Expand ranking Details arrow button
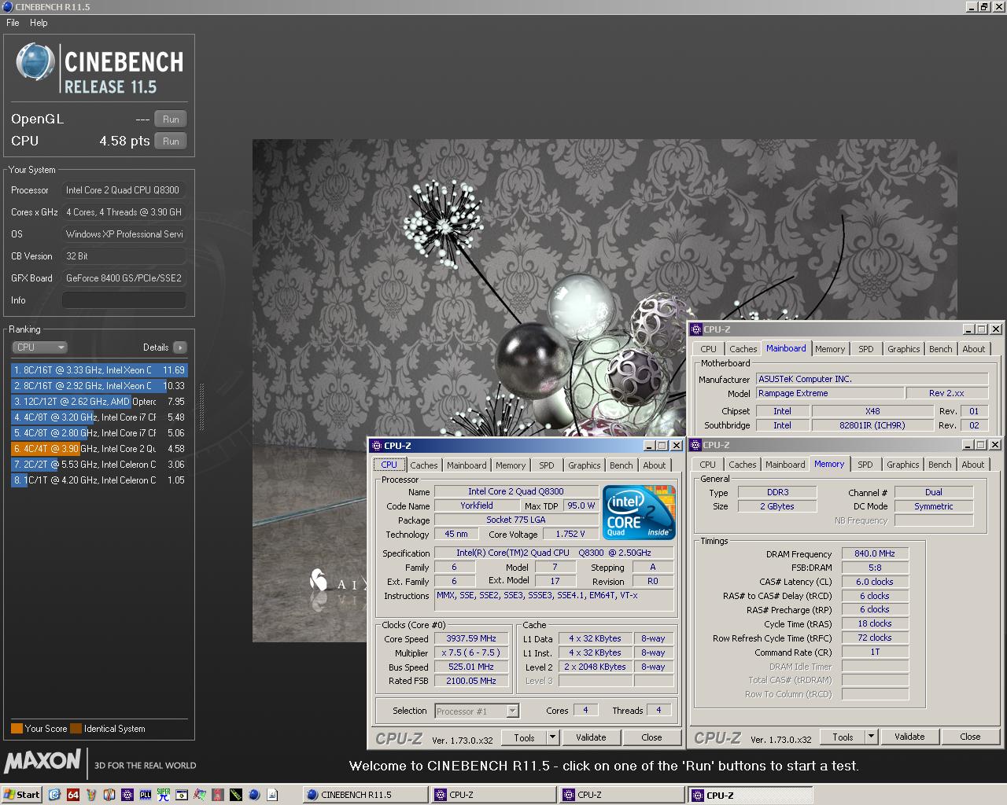This screenshot has height=805, width=1007. tap(180, 347)
